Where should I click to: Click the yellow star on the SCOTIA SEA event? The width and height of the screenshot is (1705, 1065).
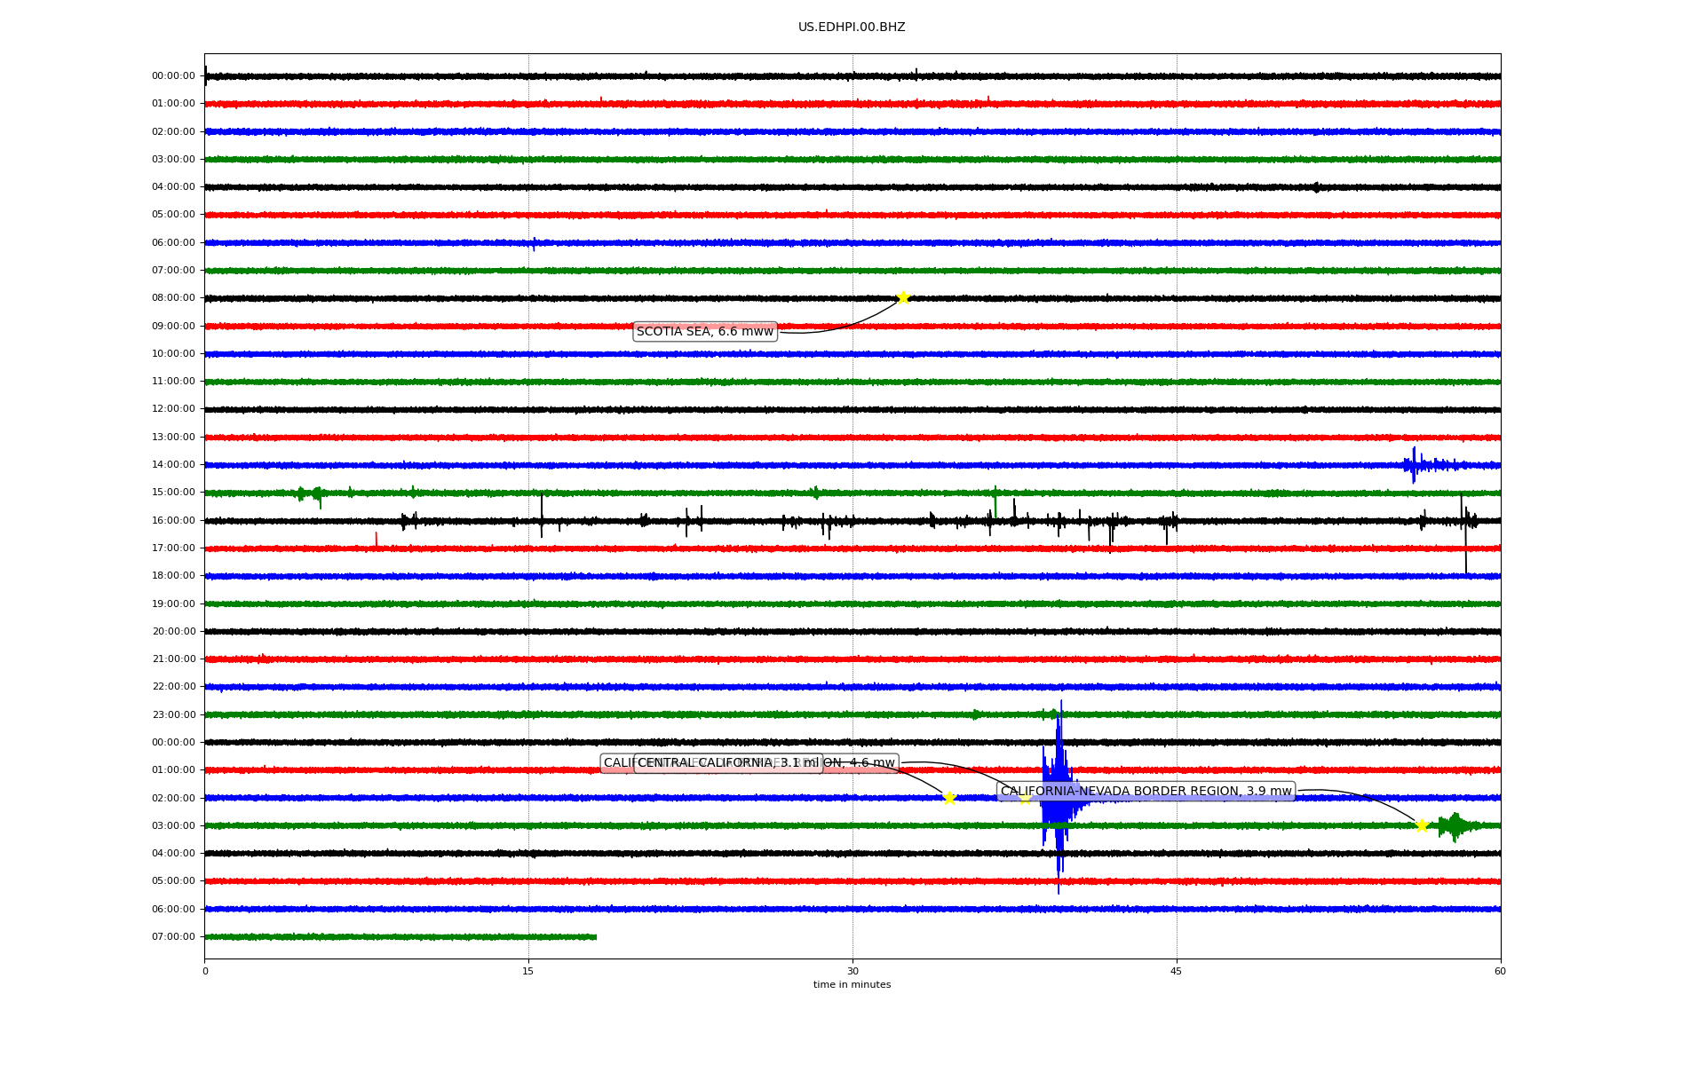903,297
